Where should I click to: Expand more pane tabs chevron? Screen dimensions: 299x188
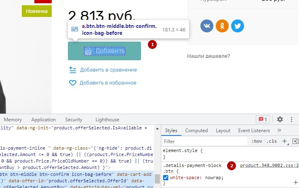279,130
